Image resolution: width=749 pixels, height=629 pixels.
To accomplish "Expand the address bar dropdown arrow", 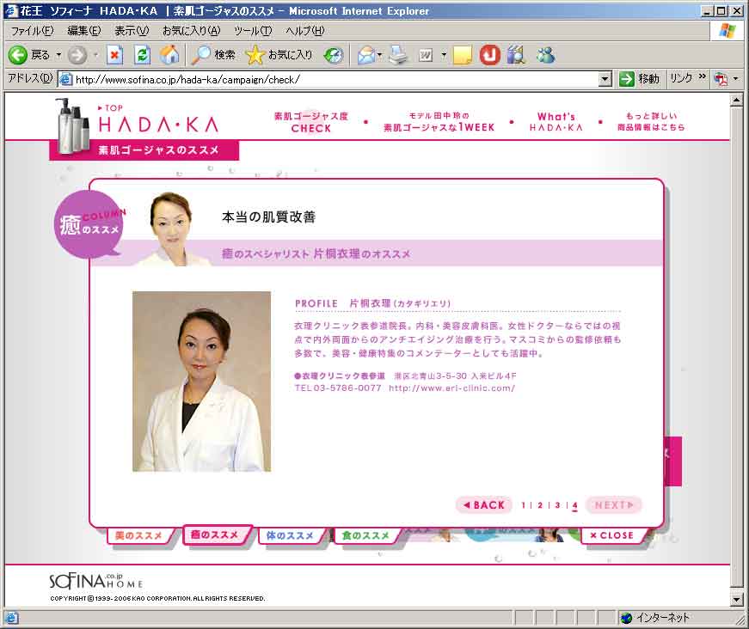I will coord(605,79).
